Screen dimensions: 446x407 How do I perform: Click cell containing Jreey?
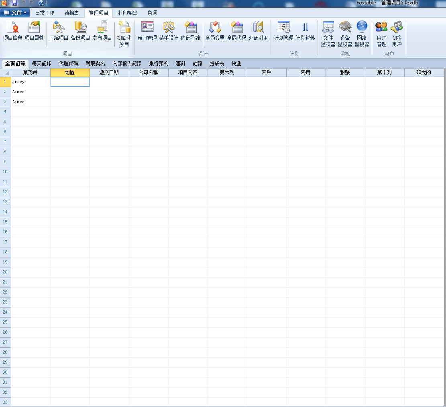[31, 82]
